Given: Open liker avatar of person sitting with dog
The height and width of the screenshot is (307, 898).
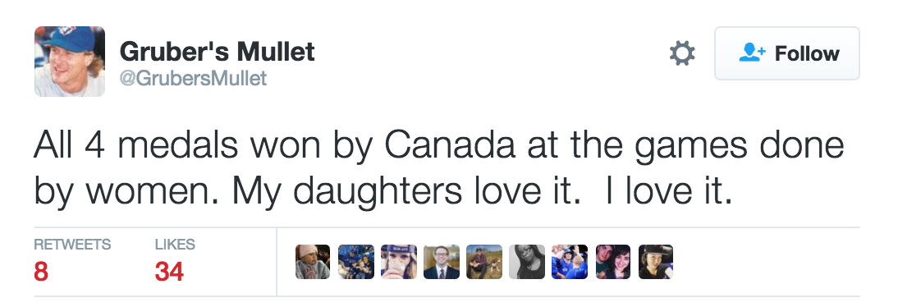Looking at the screenshot, I should 484,262.
